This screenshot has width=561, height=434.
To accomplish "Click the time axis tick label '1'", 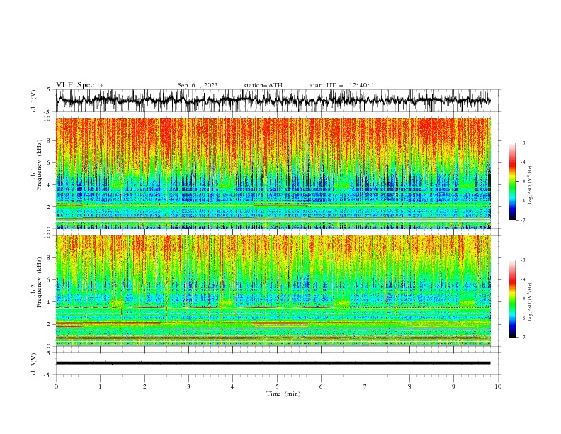I will [x=100, y=386].
